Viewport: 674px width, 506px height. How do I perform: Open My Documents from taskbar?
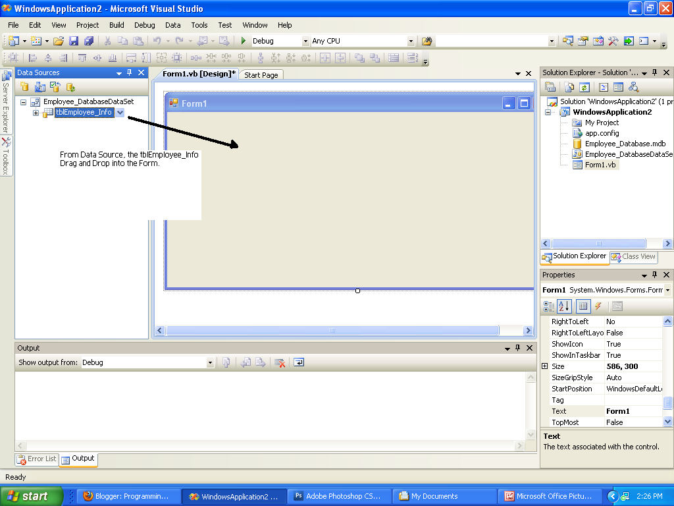pos(444,496)
